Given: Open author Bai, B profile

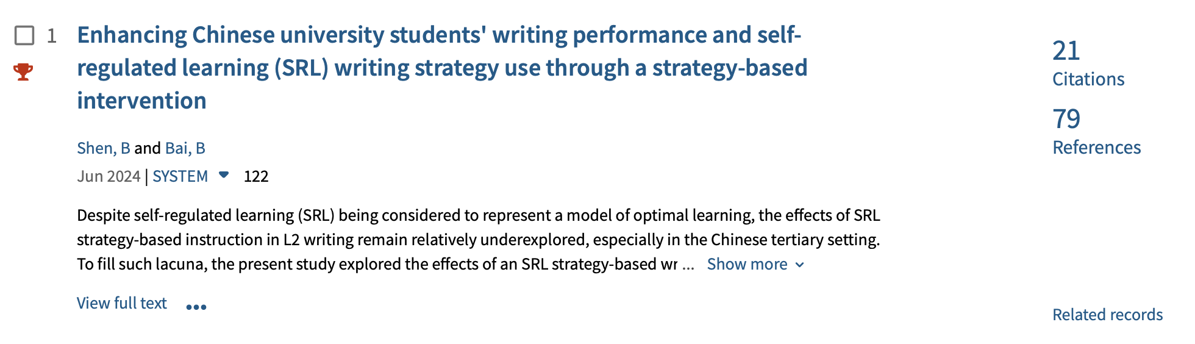Looking at the screenshot, I should pyautogui.click(x=185, y=148).
